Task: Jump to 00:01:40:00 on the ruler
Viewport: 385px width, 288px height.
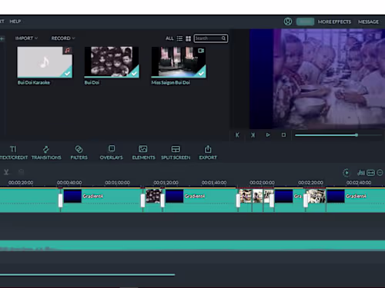Action: pyautogui.click(x=214, y=183)
